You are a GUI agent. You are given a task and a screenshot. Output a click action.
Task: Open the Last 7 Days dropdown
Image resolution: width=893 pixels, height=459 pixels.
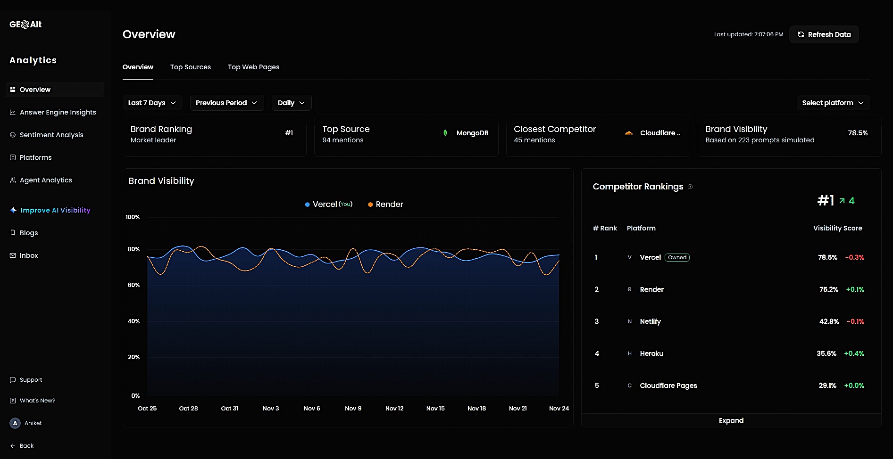pos(152,103)
